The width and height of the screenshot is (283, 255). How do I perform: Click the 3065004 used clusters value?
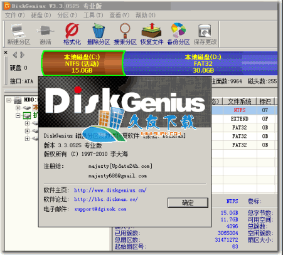pyautogui.click(x=228, y=233)
